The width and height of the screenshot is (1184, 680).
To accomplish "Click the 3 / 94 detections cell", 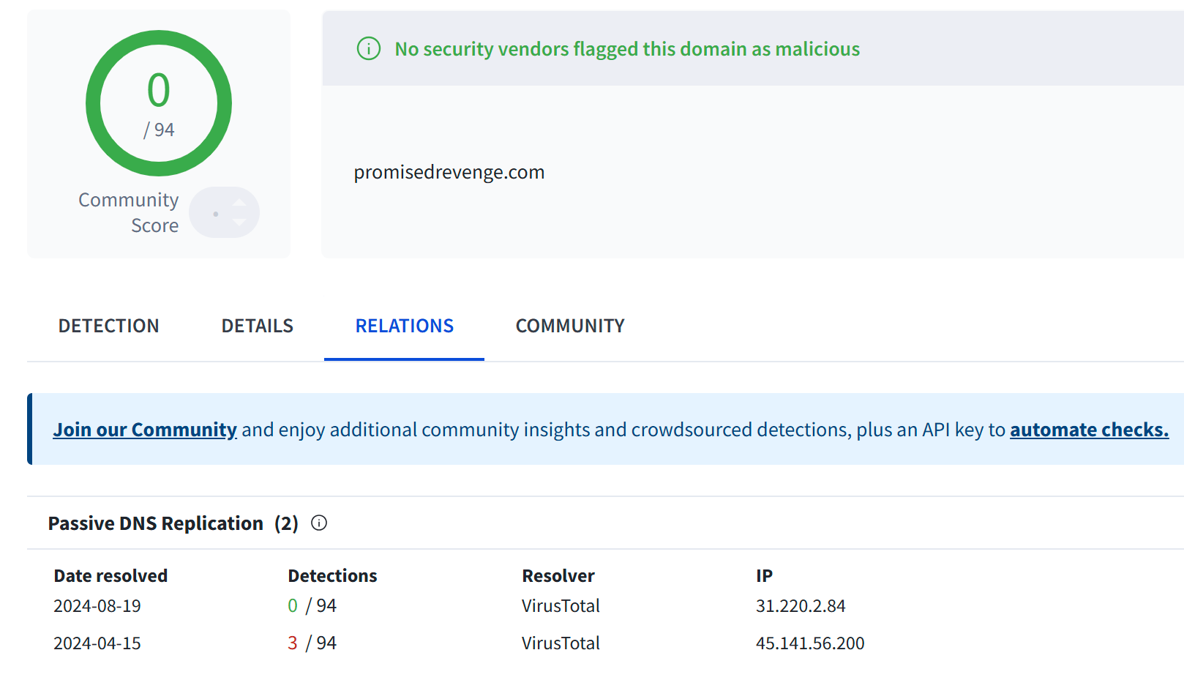I will (312, 643).
